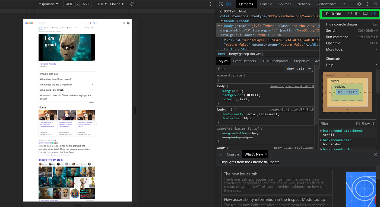Click the videos carousel next arrow
Image resolution: width=380 pixels, height=207 pixels.
coord(95,123)
